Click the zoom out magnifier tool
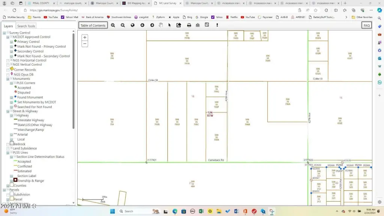Image resolution: width=384 pixels, height=216 pixels. pos(123,25)
